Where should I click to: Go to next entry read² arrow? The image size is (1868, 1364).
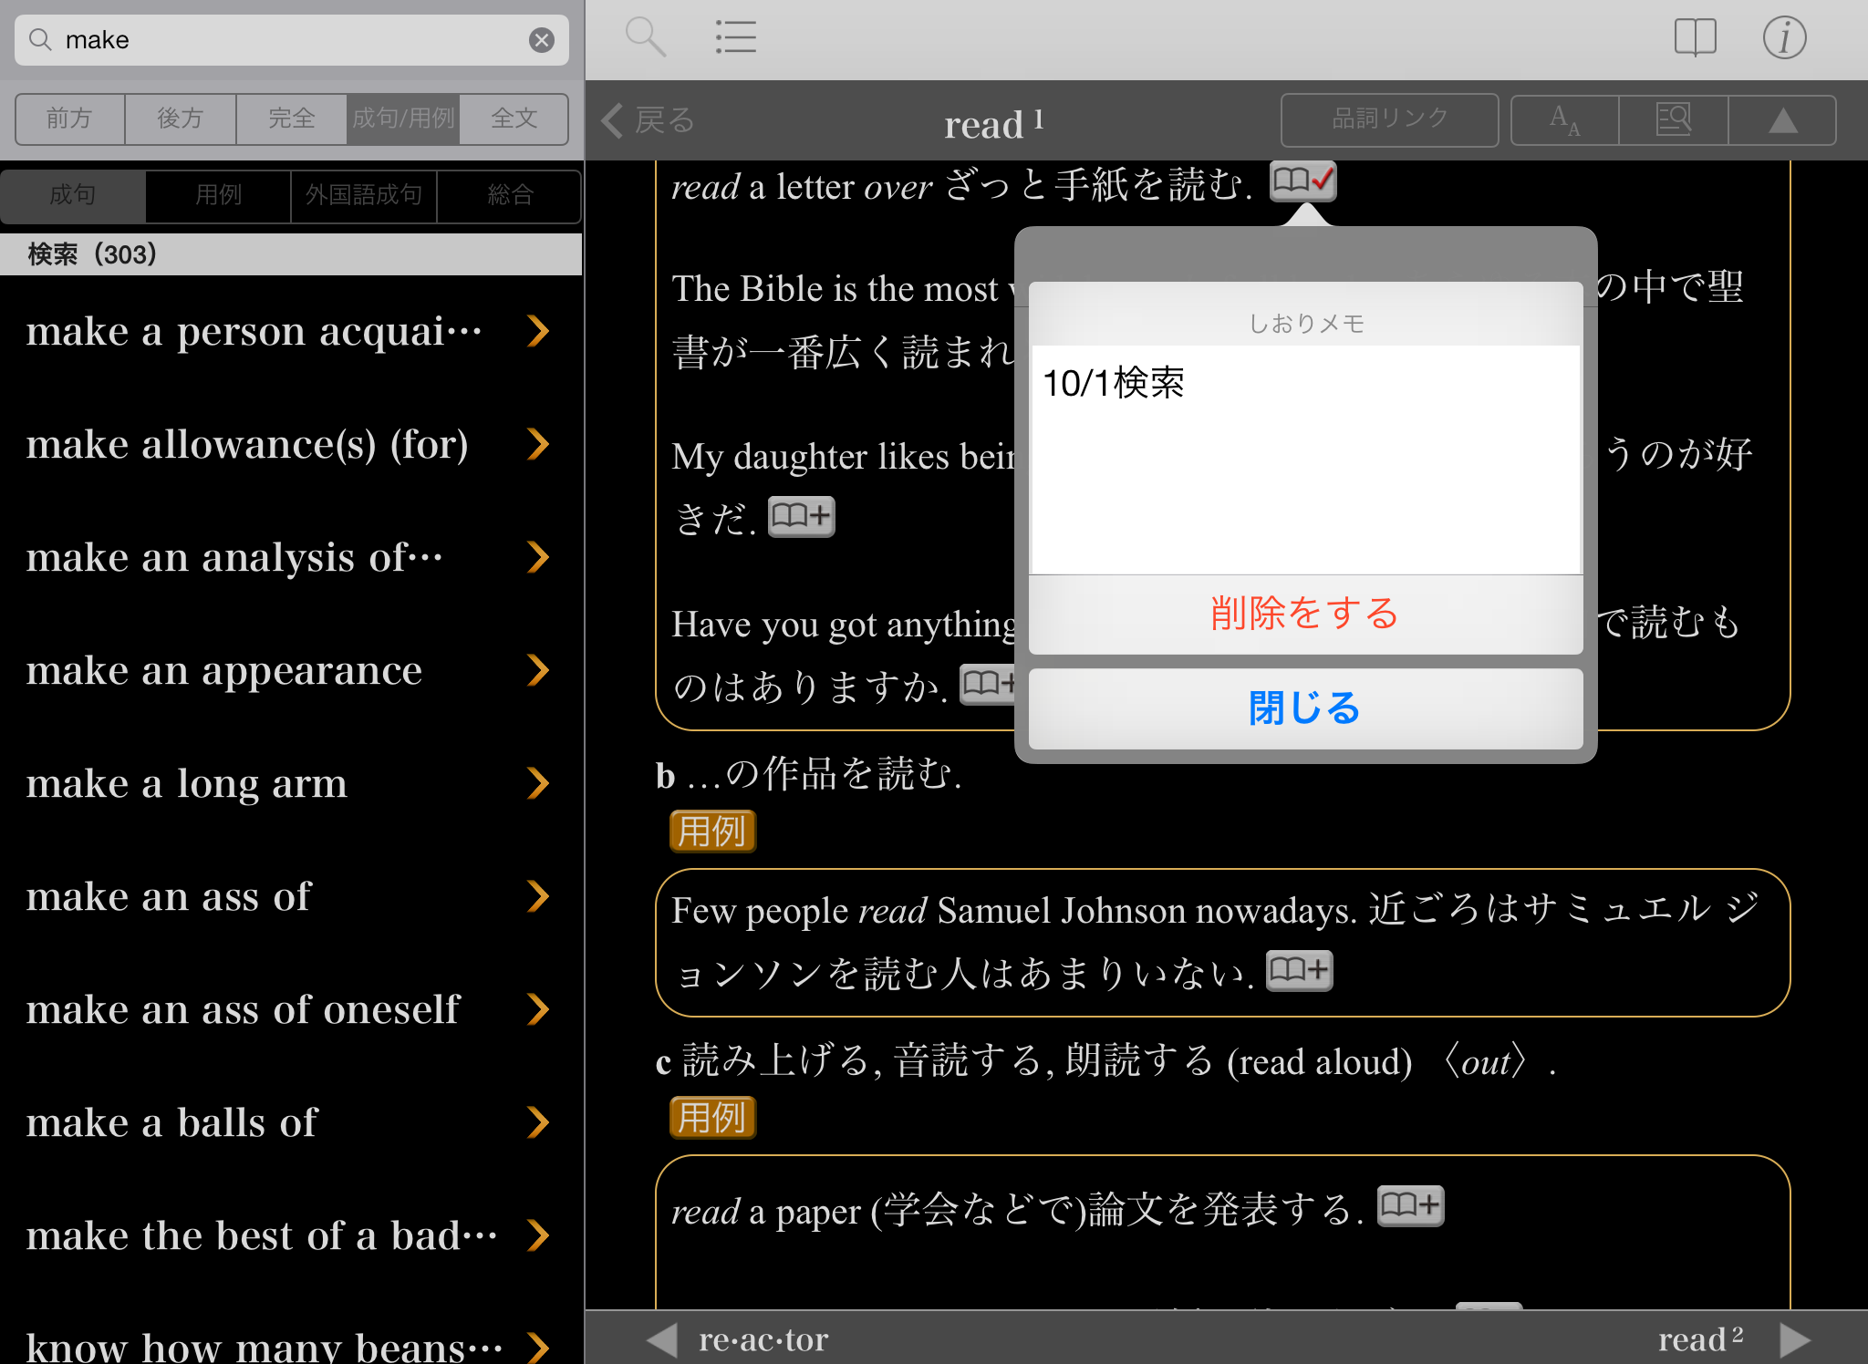coord(1793,1339)
